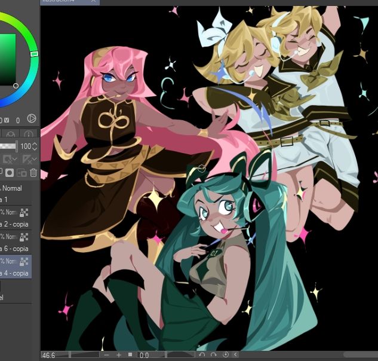Adjust the layer opacity slider
378x361 pixels.
tap(9, 146)
